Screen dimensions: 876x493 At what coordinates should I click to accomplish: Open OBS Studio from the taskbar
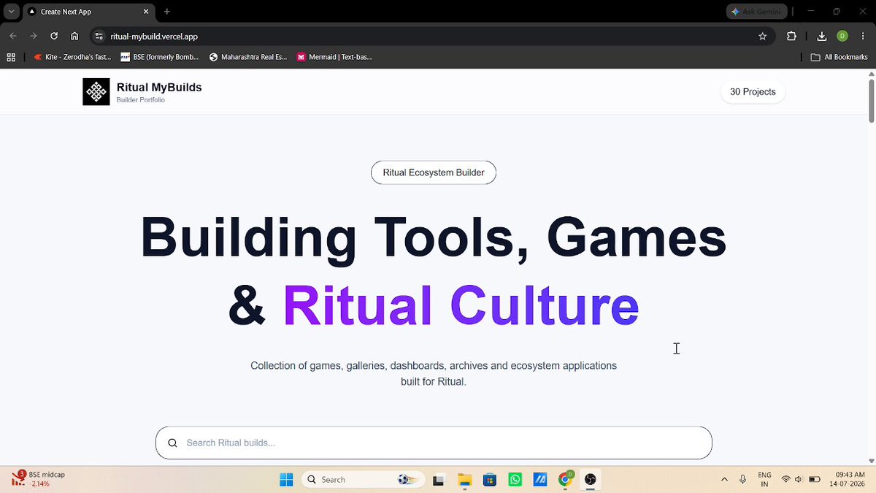coord(591,480)
